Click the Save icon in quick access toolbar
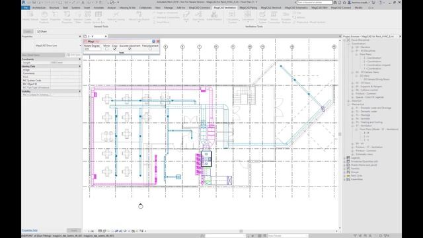The height and width of the screenshot is (238, 423). [34, 2]
